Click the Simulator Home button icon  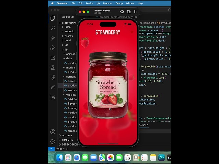(122, 12)
